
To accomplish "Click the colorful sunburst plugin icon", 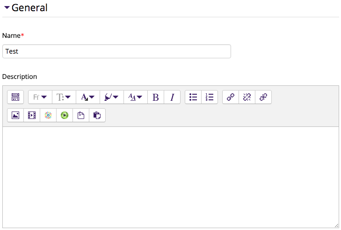I will coord(48,115).
